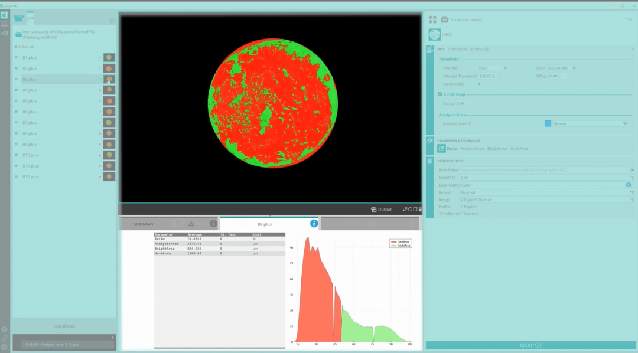Click the Parameters & Tolerances edit icon
The height and width of the screenshot is (353, 638).
(x=441, y=148)
